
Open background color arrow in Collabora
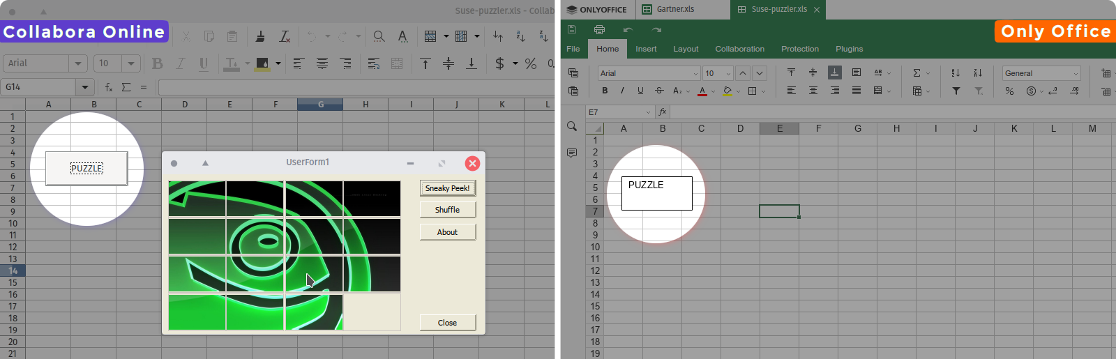[x=278, y=63]
